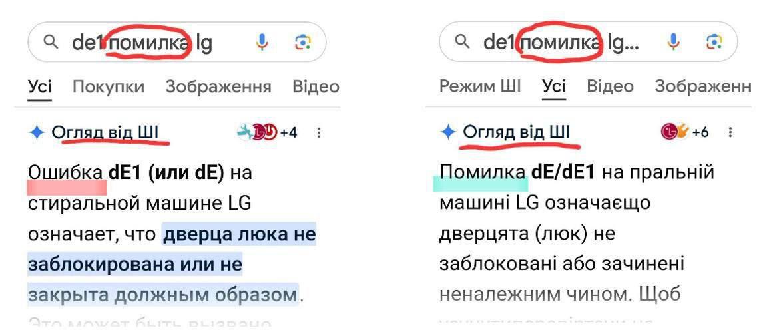
Task: Click the magnifier icon in the right search bar
Action: [461, 43]
